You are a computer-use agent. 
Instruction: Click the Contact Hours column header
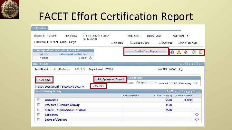tap(184, 96)
